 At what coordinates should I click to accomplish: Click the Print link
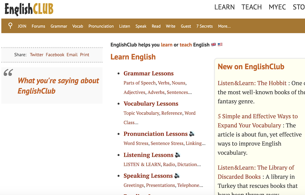[x=85, y=55]
